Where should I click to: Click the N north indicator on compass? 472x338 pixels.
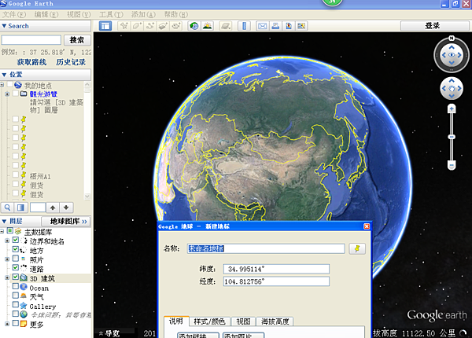click(452, 39)
